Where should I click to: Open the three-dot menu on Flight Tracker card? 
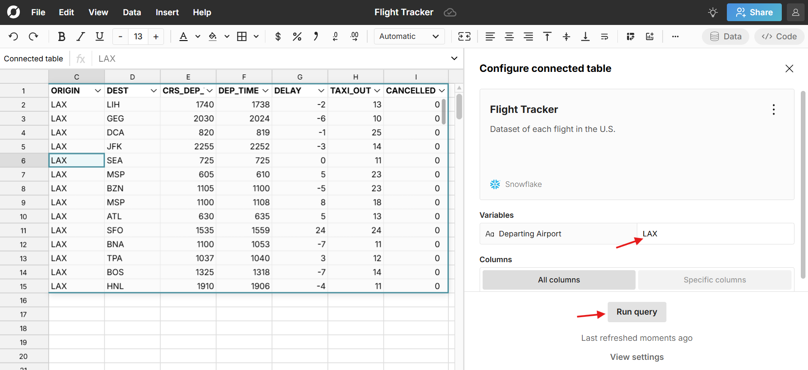[x=773, y=110]
